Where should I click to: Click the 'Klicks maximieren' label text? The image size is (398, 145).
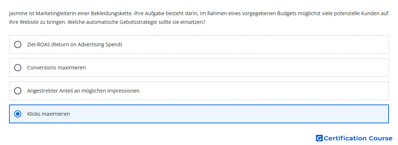pyautogui.click(x=48, y=114)
